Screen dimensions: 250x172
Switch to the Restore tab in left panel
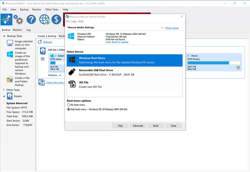(x=17, y=30)
